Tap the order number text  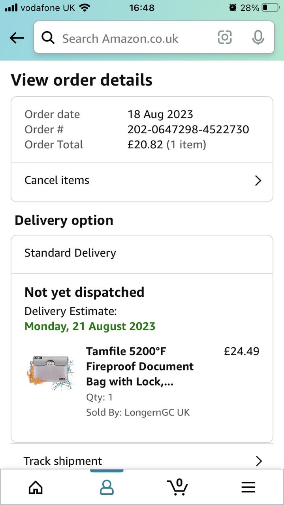(x=188, y=129)
